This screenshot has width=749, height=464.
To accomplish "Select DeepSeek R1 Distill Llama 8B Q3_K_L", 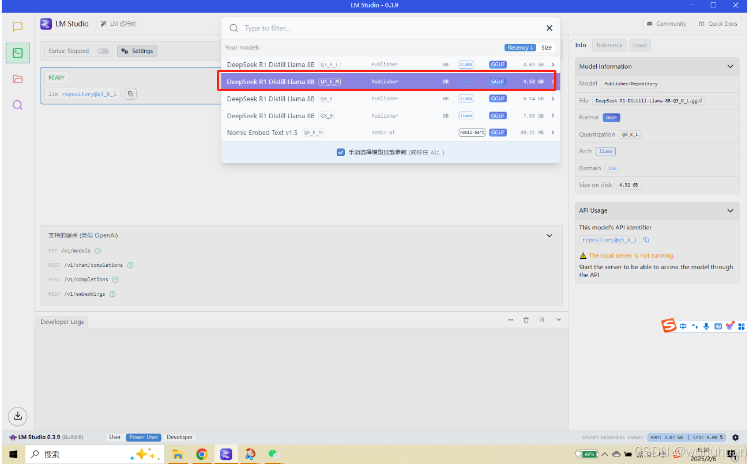I will [390, 65].
